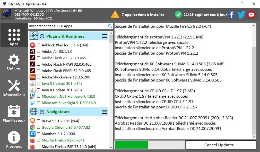Viewport: 260px width, 152px height.
Task: Click the Plugins & Runtimes puzzle icon
Action: tap(34, 36)
